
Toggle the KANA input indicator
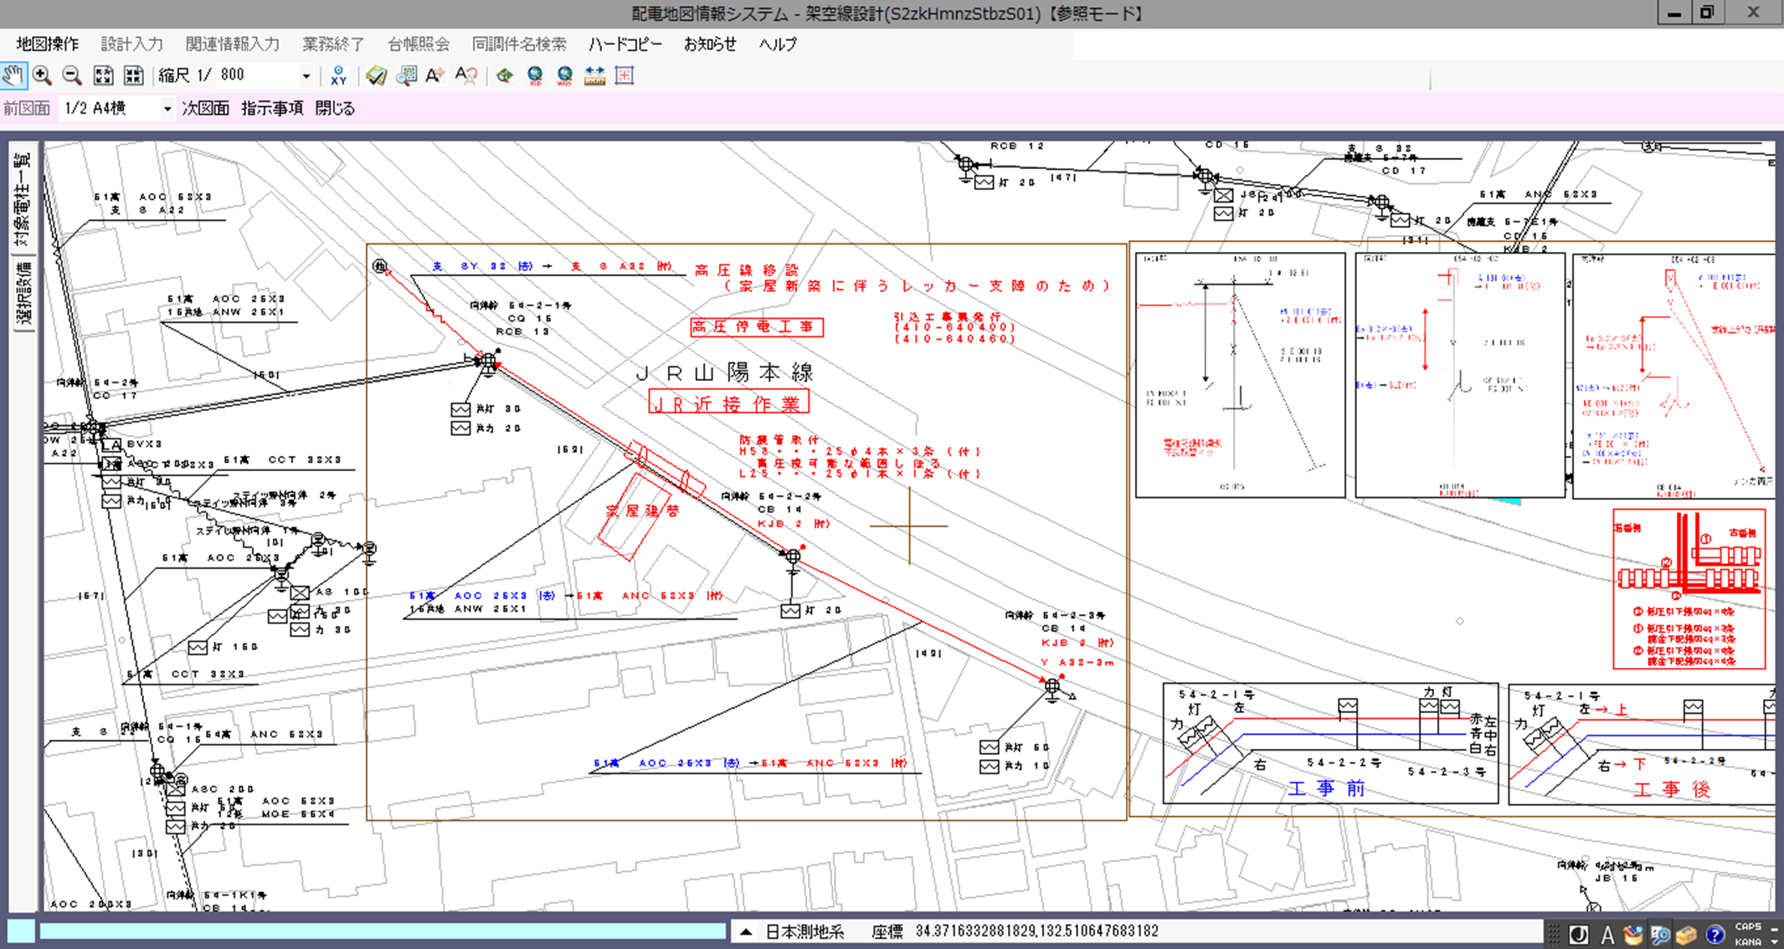(x=1747, y=941)
